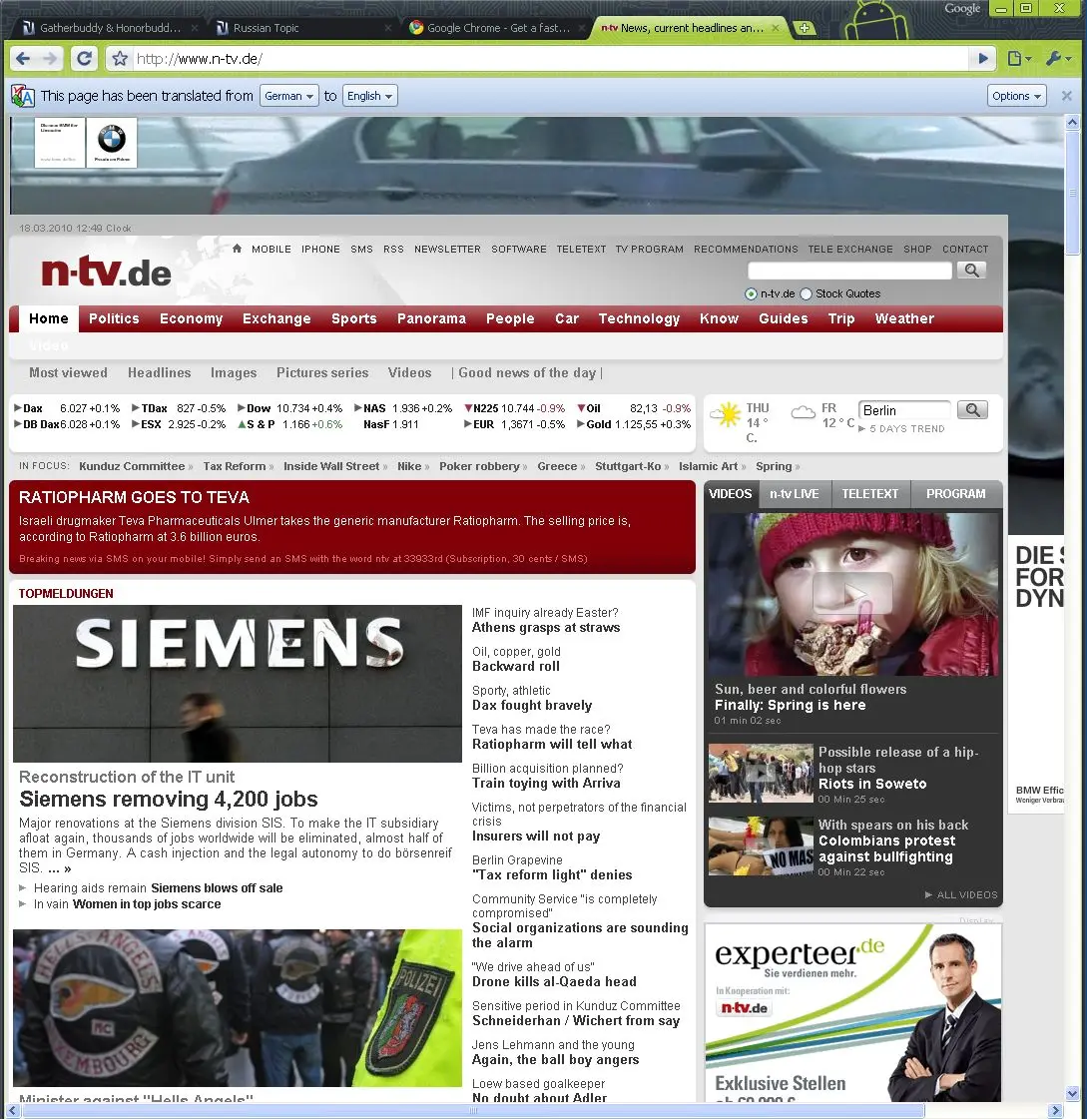Click the n-tv home icon

(237, 249)
